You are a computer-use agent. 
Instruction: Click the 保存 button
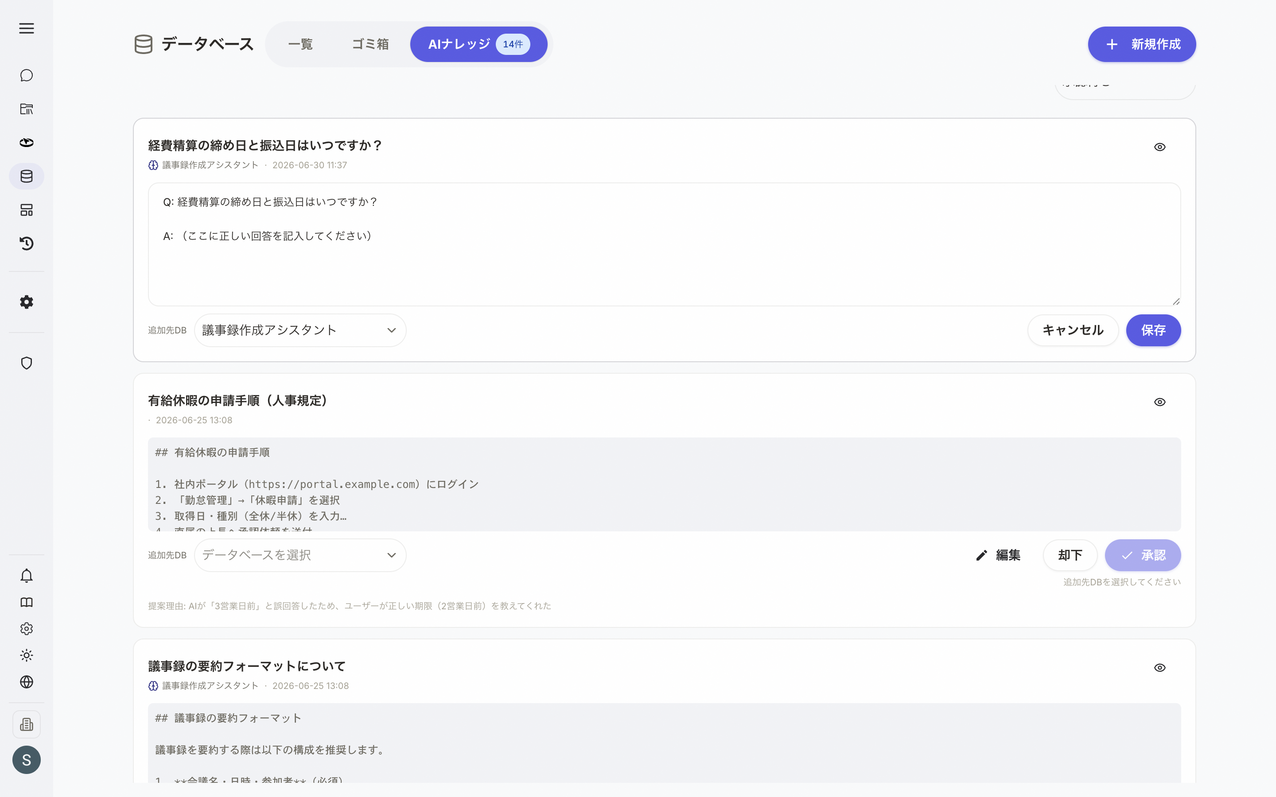pos(1153,330)
